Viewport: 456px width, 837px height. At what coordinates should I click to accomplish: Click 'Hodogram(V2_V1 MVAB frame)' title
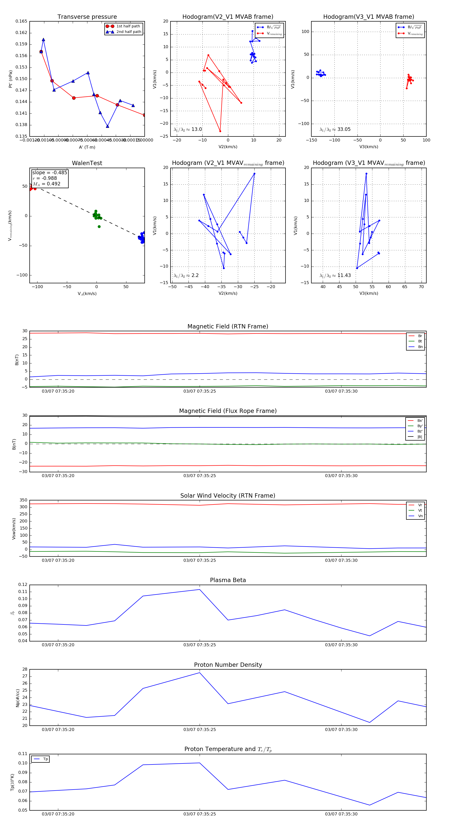pyautogui.click(x=228, y=17)
